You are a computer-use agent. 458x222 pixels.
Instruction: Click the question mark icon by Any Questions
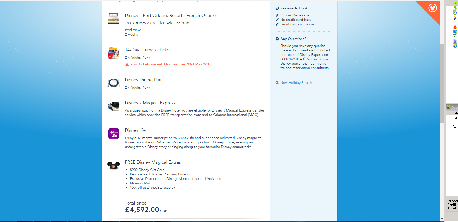point(277,39)
